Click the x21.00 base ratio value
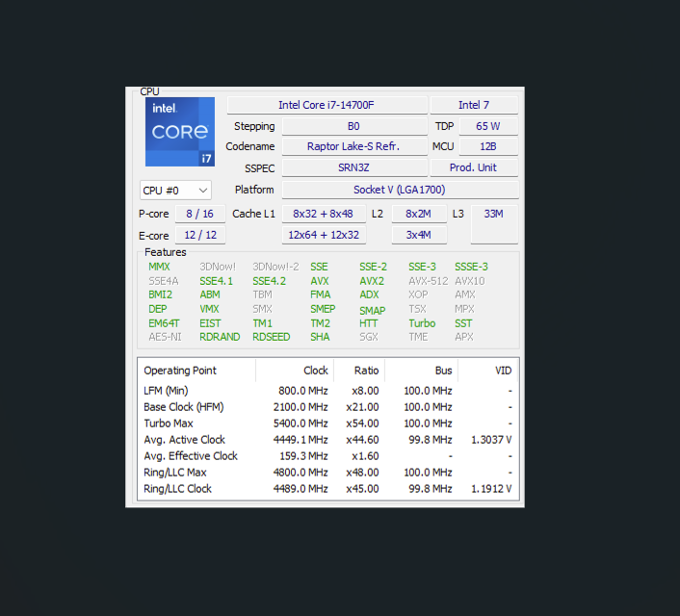 click(x=362, y=407)
